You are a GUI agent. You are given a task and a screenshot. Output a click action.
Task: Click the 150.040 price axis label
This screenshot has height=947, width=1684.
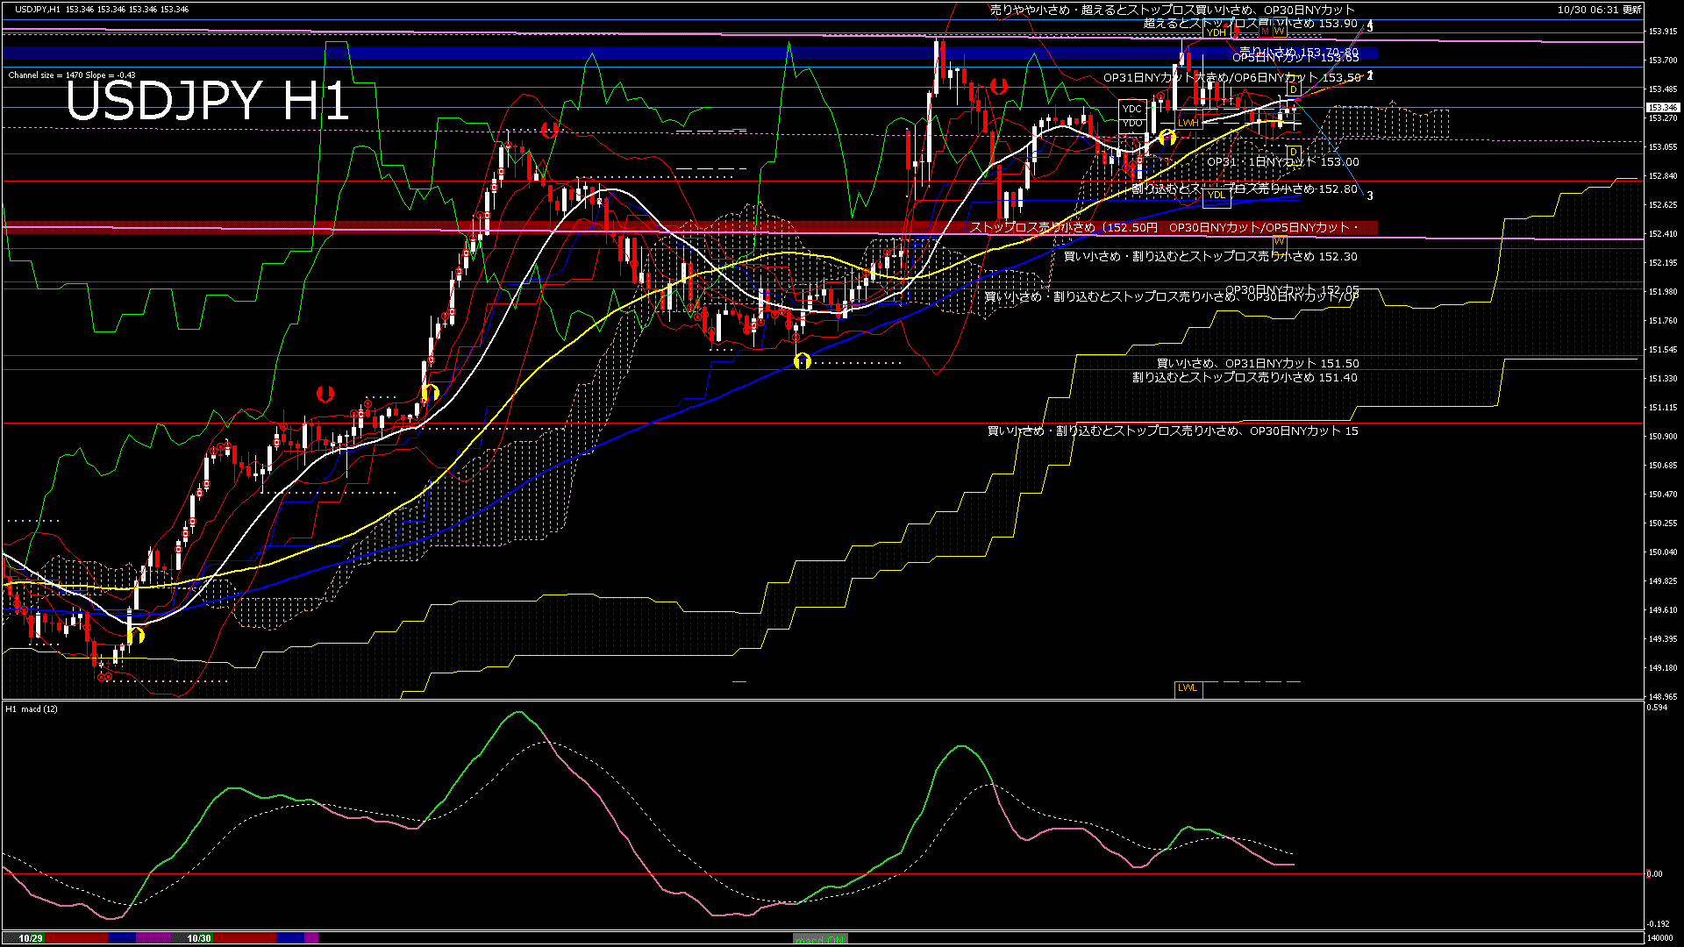coord(1663,552)
